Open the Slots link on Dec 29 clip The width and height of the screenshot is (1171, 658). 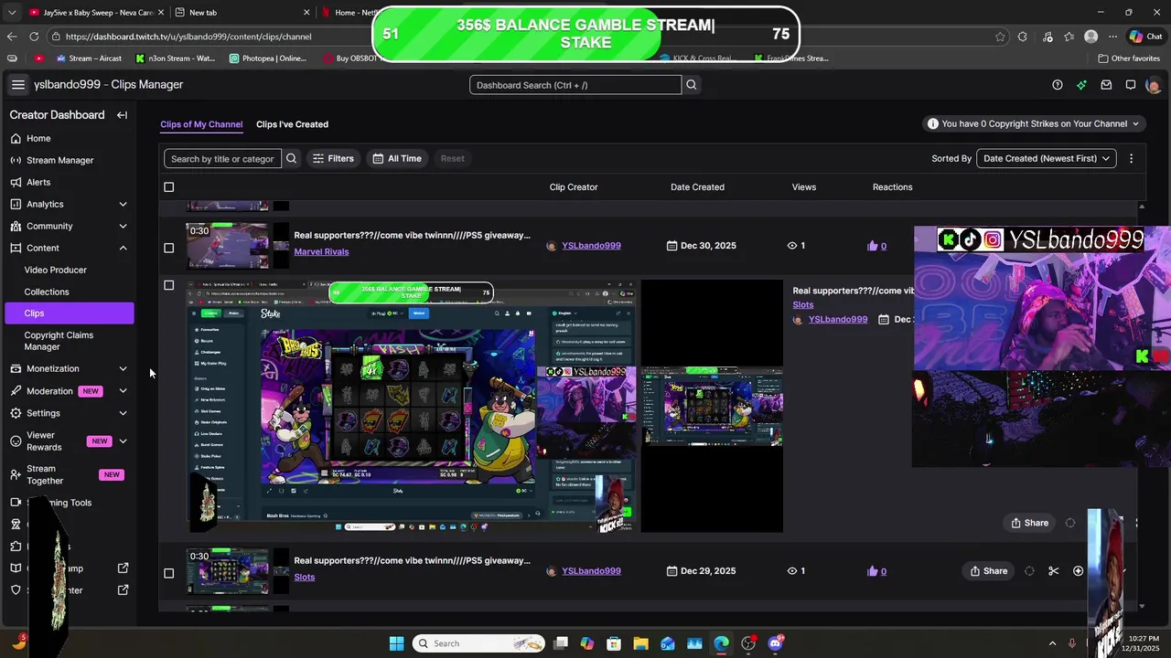pos(305,577)
